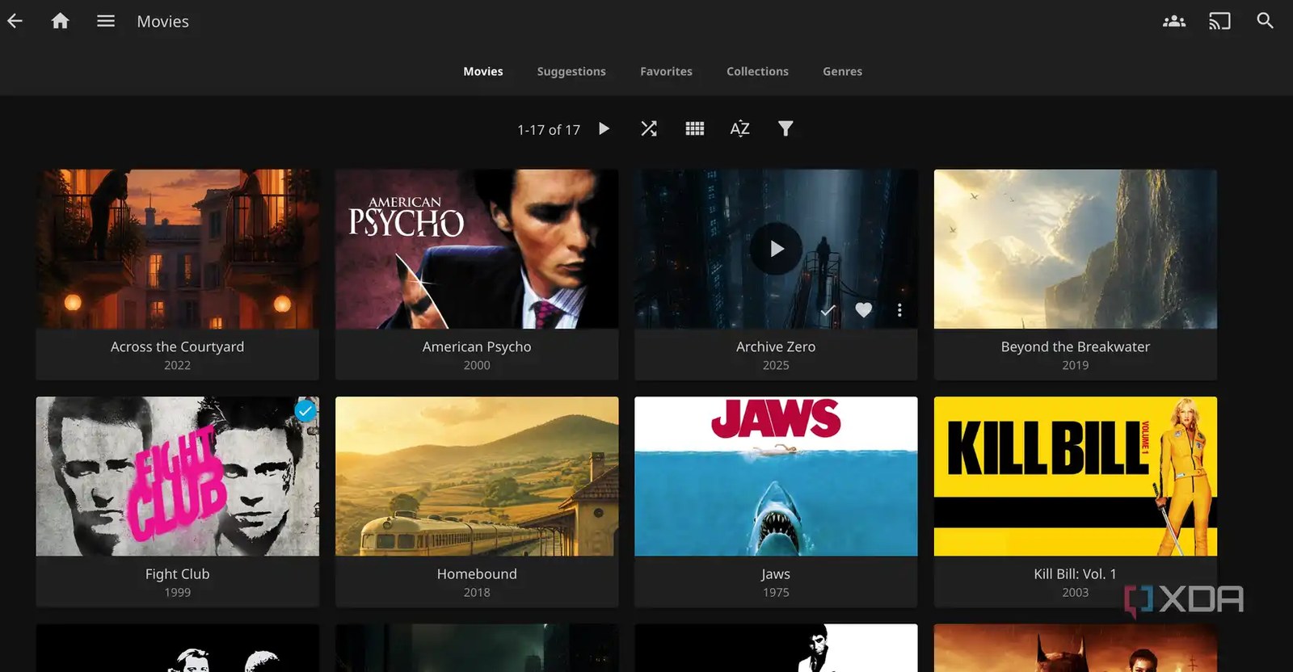
Task: Open the hamburger menu
Action: 106,21
